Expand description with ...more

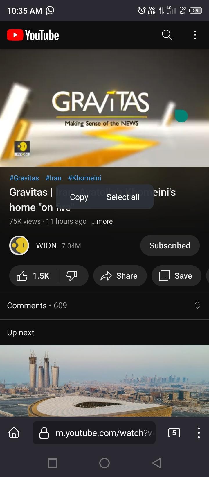point(102,221)
